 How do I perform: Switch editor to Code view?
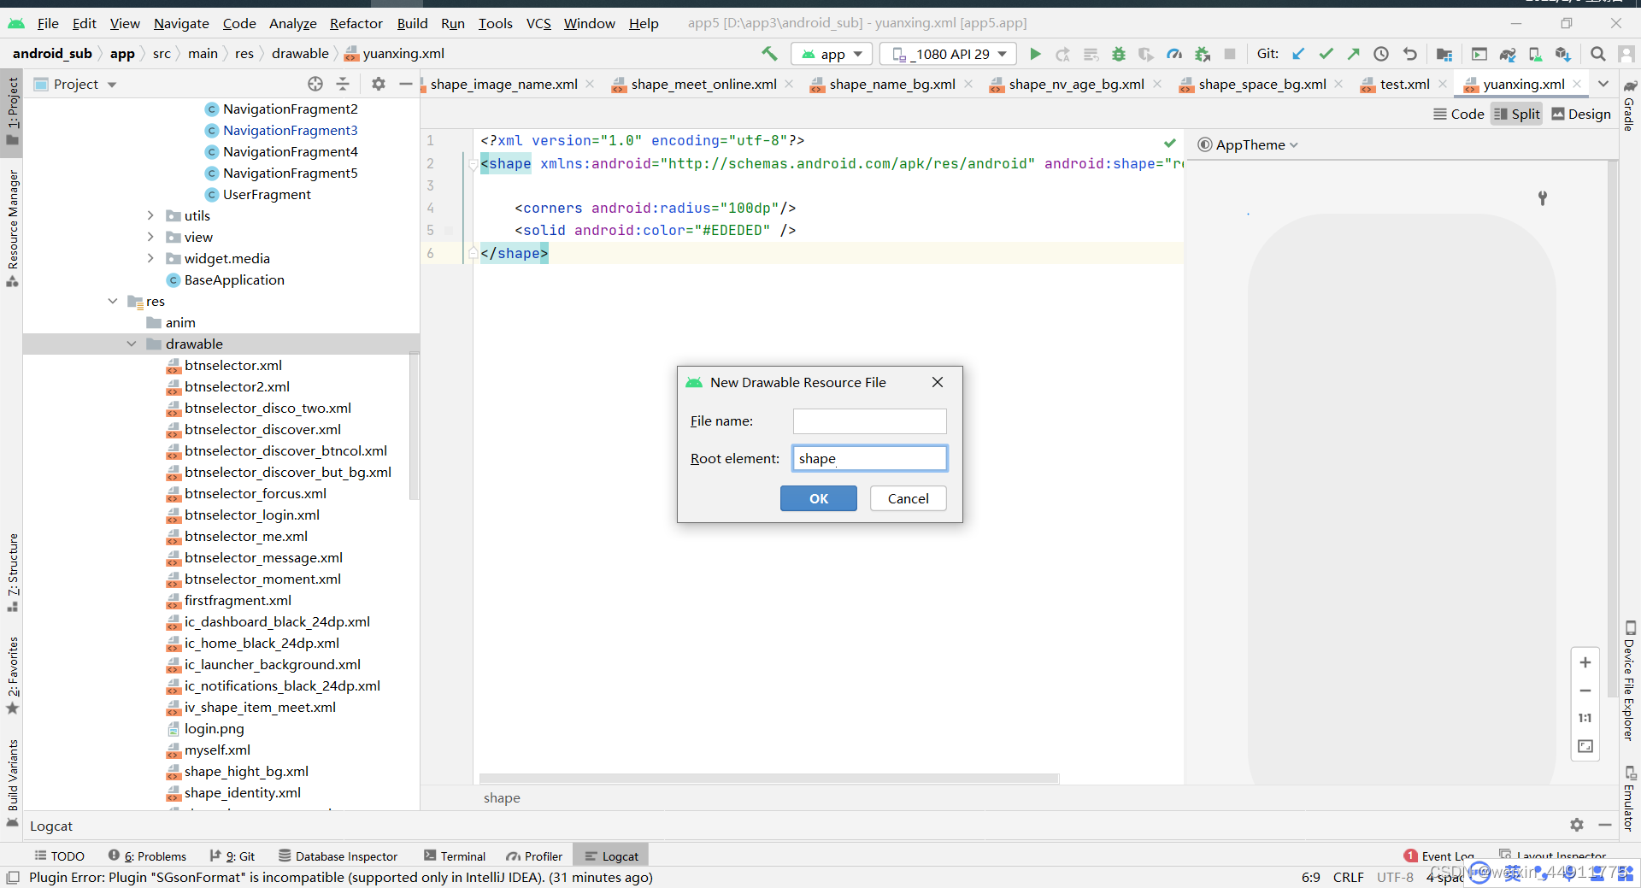tap(1459, 114)
